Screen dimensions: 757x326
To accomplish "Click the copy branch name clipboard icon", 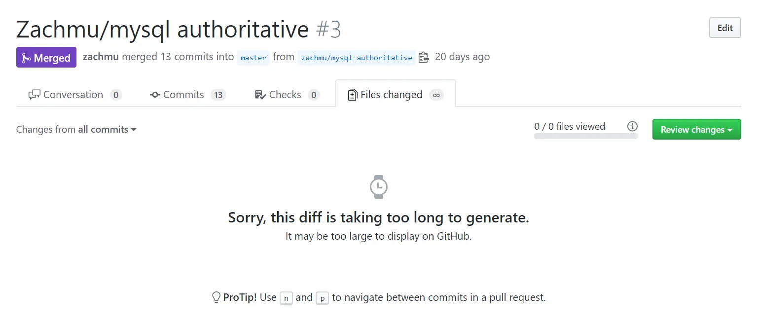I will click(424, 57).
